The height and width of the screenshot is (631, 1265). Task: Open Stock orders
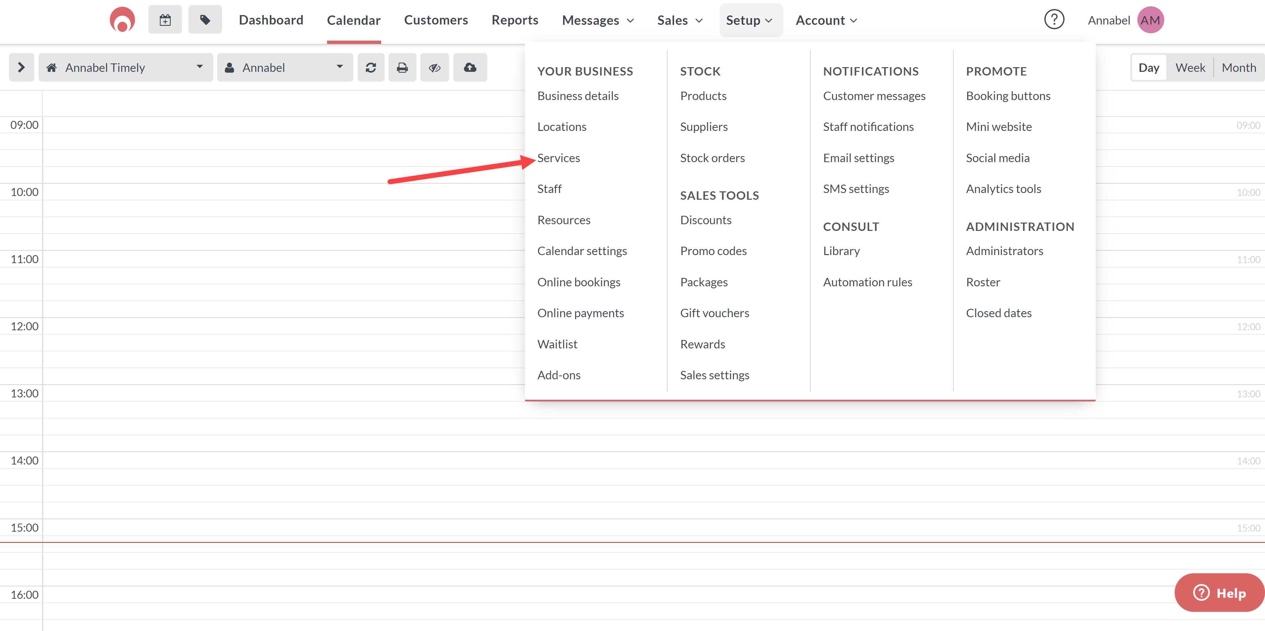[x=713, y=158]
